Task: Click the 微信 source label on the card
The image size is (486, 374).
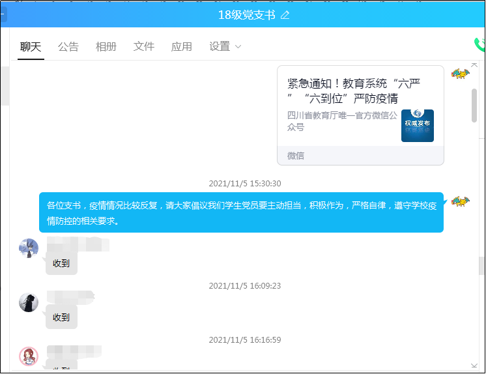Action: tap(296, 156)
